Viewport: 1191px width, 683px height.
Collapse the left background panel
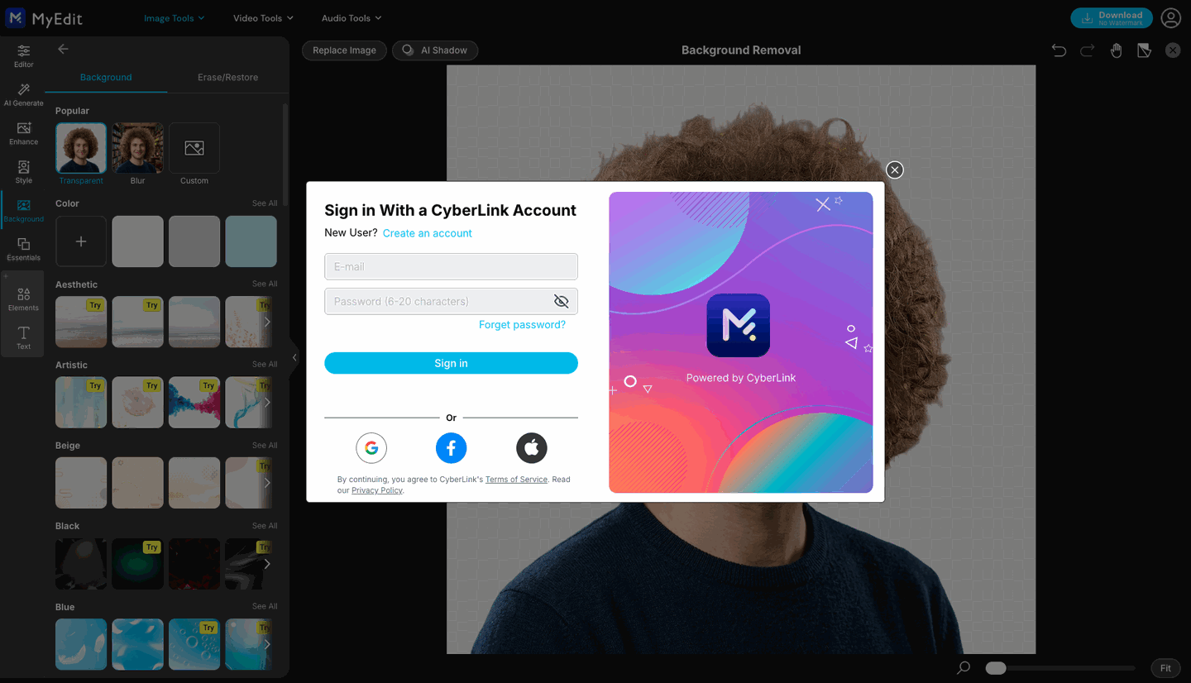pyautogui.click(x=294, y=358)
